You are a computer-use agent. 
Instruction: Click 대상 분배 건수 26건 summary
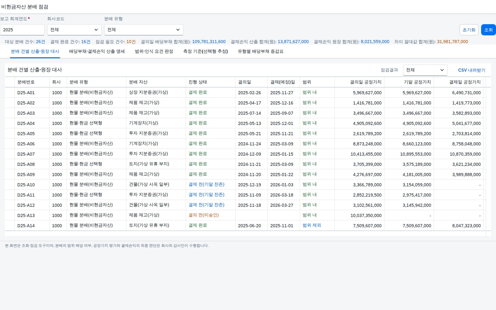25,42
